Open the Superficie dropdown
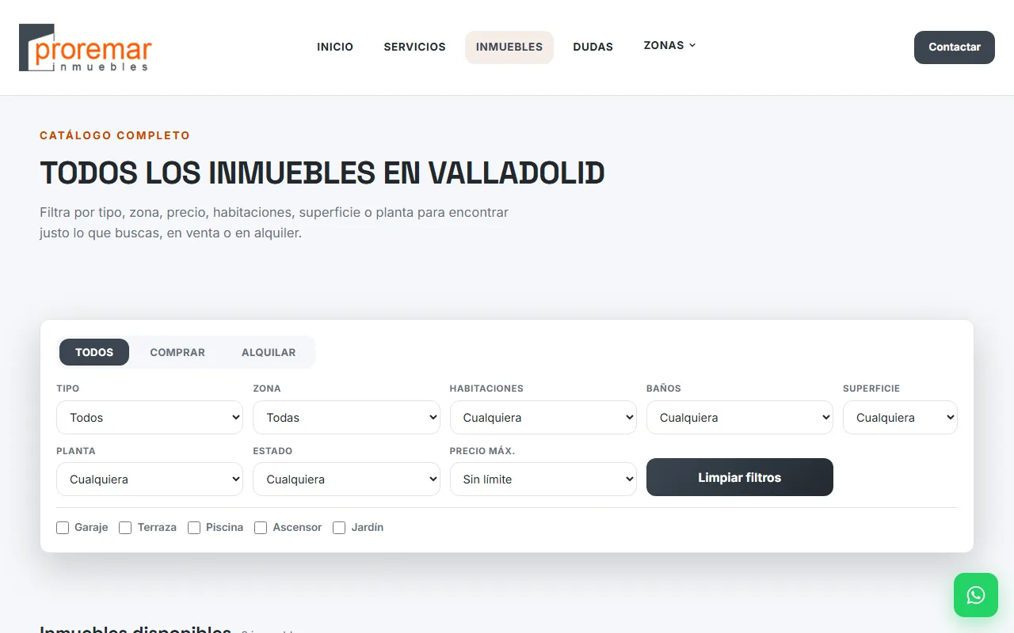 pyautogui.click(x=900, y=418)
